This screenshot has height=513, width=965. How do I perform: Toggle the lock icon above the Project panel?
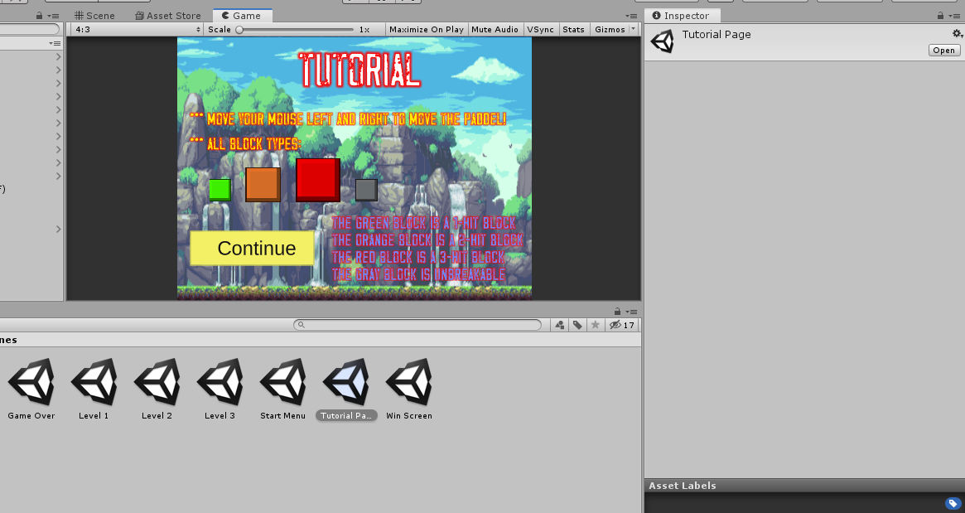pyautogui.click(x=616, y=311)
